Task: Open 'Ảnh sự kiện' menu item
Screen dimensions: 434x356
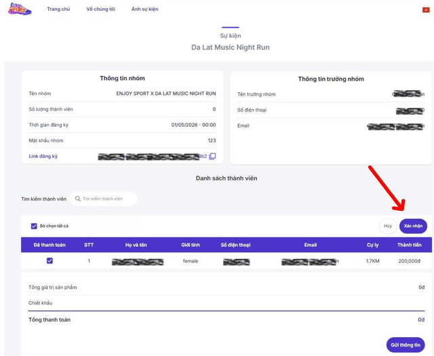Action: [x=144, y=9]
